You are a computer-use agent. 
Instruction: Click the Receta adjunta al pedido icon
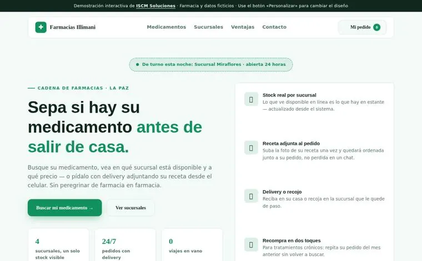click(251, 148)
